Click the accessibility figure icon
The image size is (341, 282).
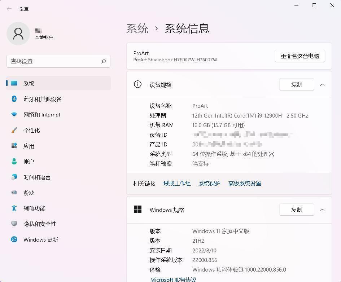click(14, 208)
